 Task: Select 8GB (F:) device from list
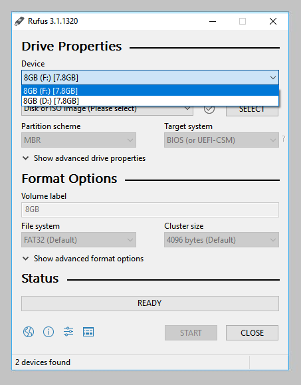[x=150, y=91]
